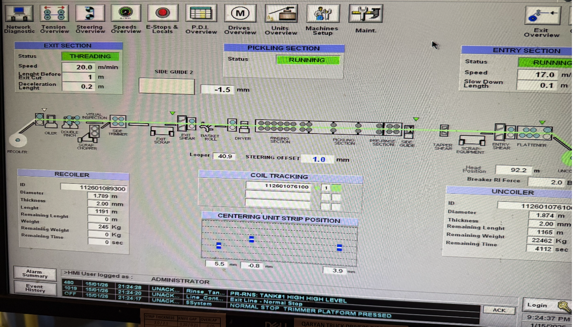Click Entry Section speed 17.0 value
Image resolution: width=575 pixels, height=327 pixels.
[x=537, y=74]
